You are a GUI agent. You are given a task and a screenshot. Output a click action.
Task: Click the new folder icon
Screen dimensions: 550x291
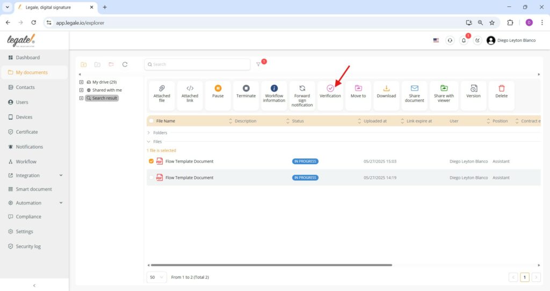tap(83, 64)
